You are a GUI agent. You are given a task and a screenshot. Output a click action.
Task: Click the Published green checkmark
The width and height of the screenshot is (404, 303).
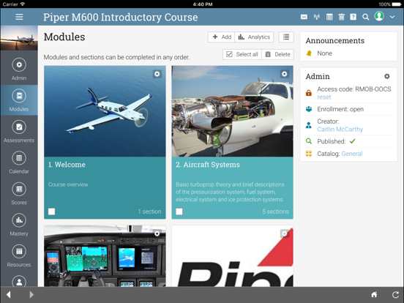point(353,141)
